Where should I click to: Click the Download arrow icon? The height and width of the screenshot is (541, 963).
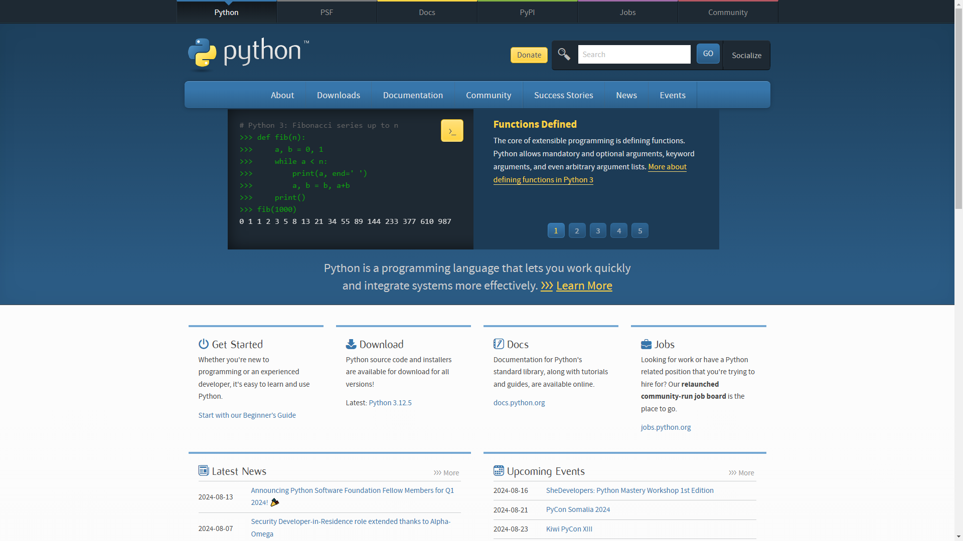pyautogui.click(x=351, y=344)
